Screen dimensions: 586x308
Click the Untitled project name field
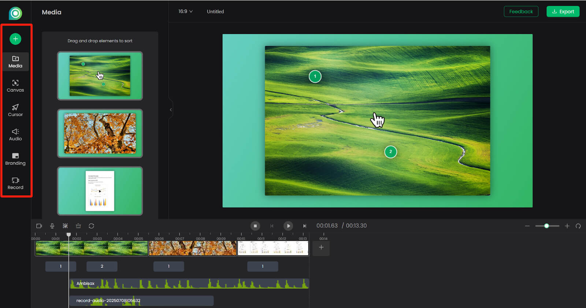pos(215,12)
